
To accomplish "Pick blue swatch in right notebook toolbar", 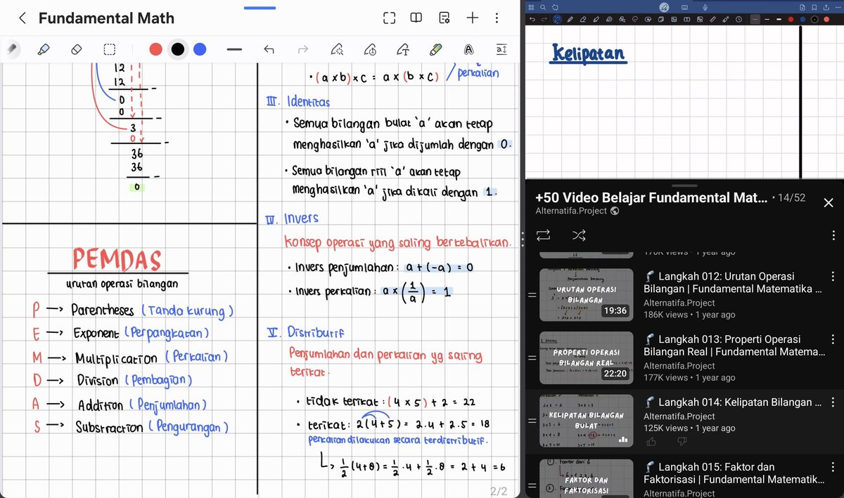I will pyautogui.click(x=803, y=19).
